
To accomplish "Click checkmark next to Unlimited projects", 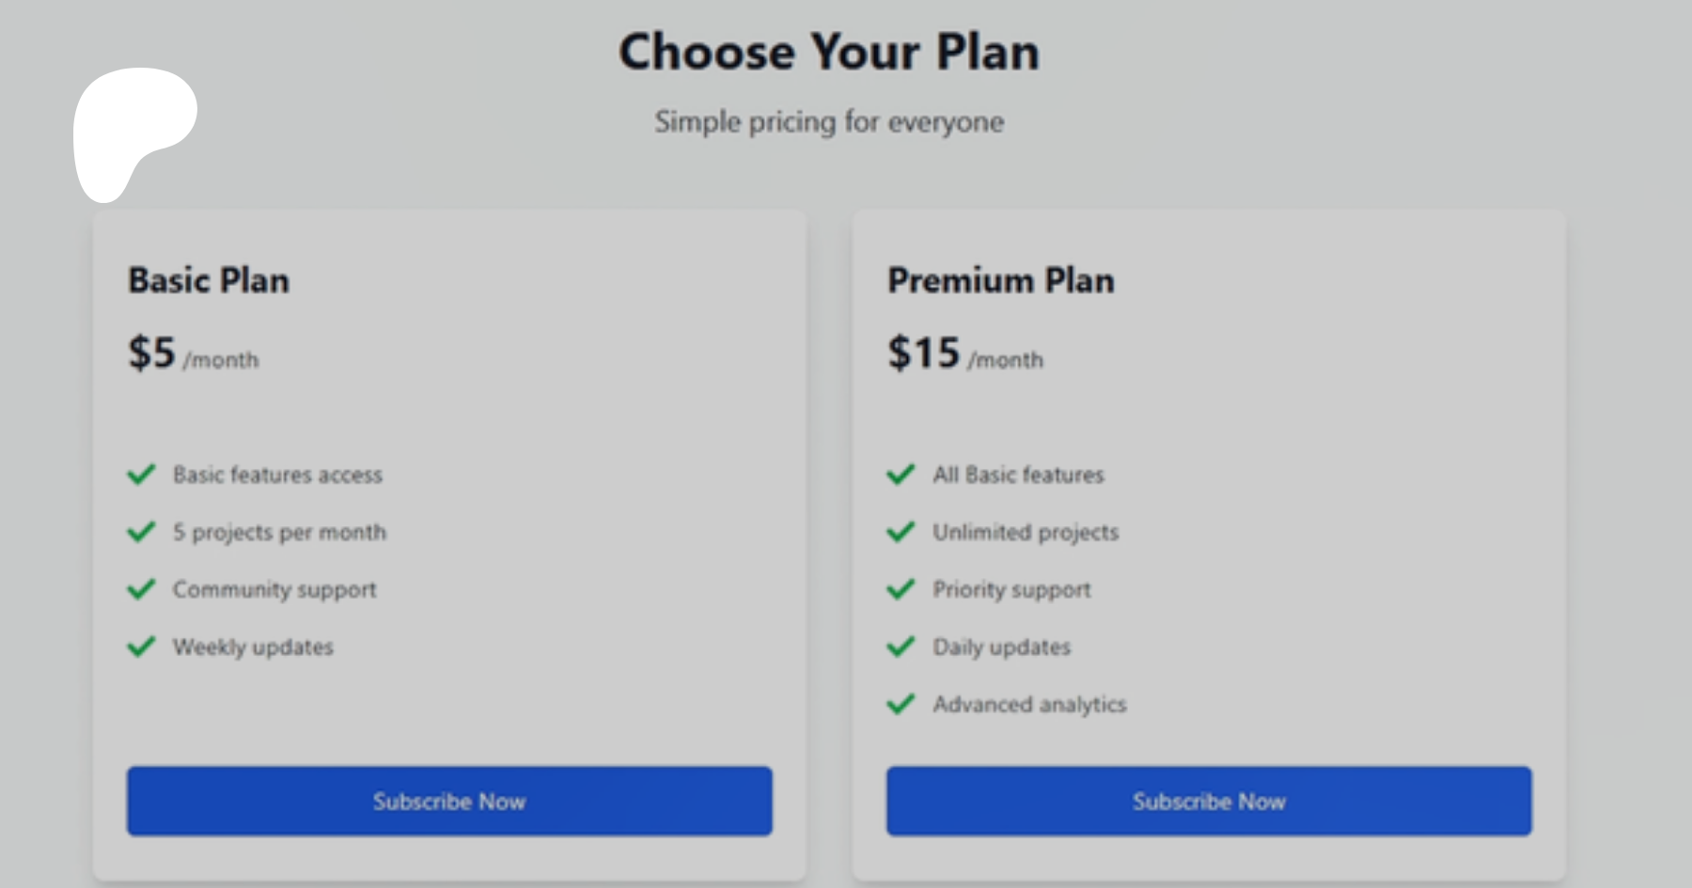I will 901,532.
